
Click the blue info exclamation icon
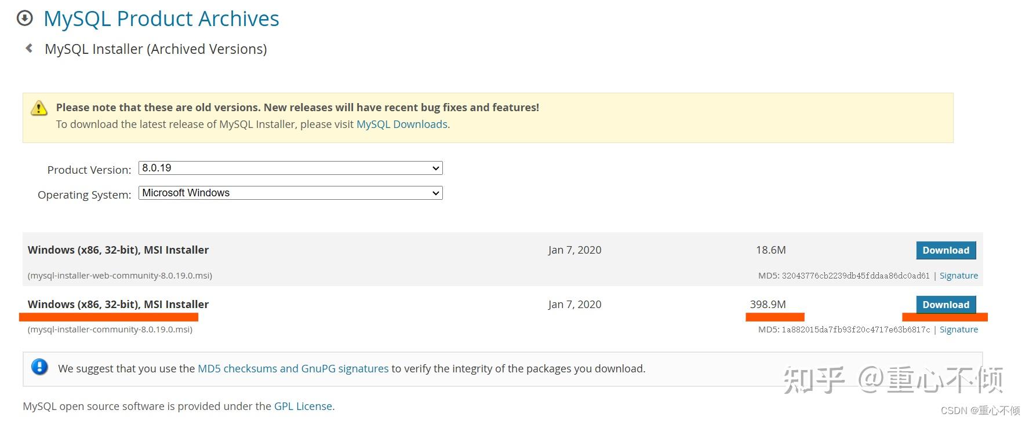pyautogui.click(x=39, y=367)
